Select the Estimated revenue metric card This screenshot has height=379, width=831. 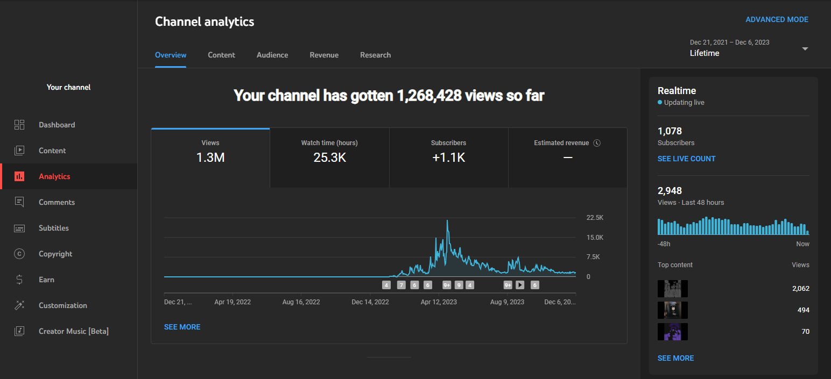568,158
